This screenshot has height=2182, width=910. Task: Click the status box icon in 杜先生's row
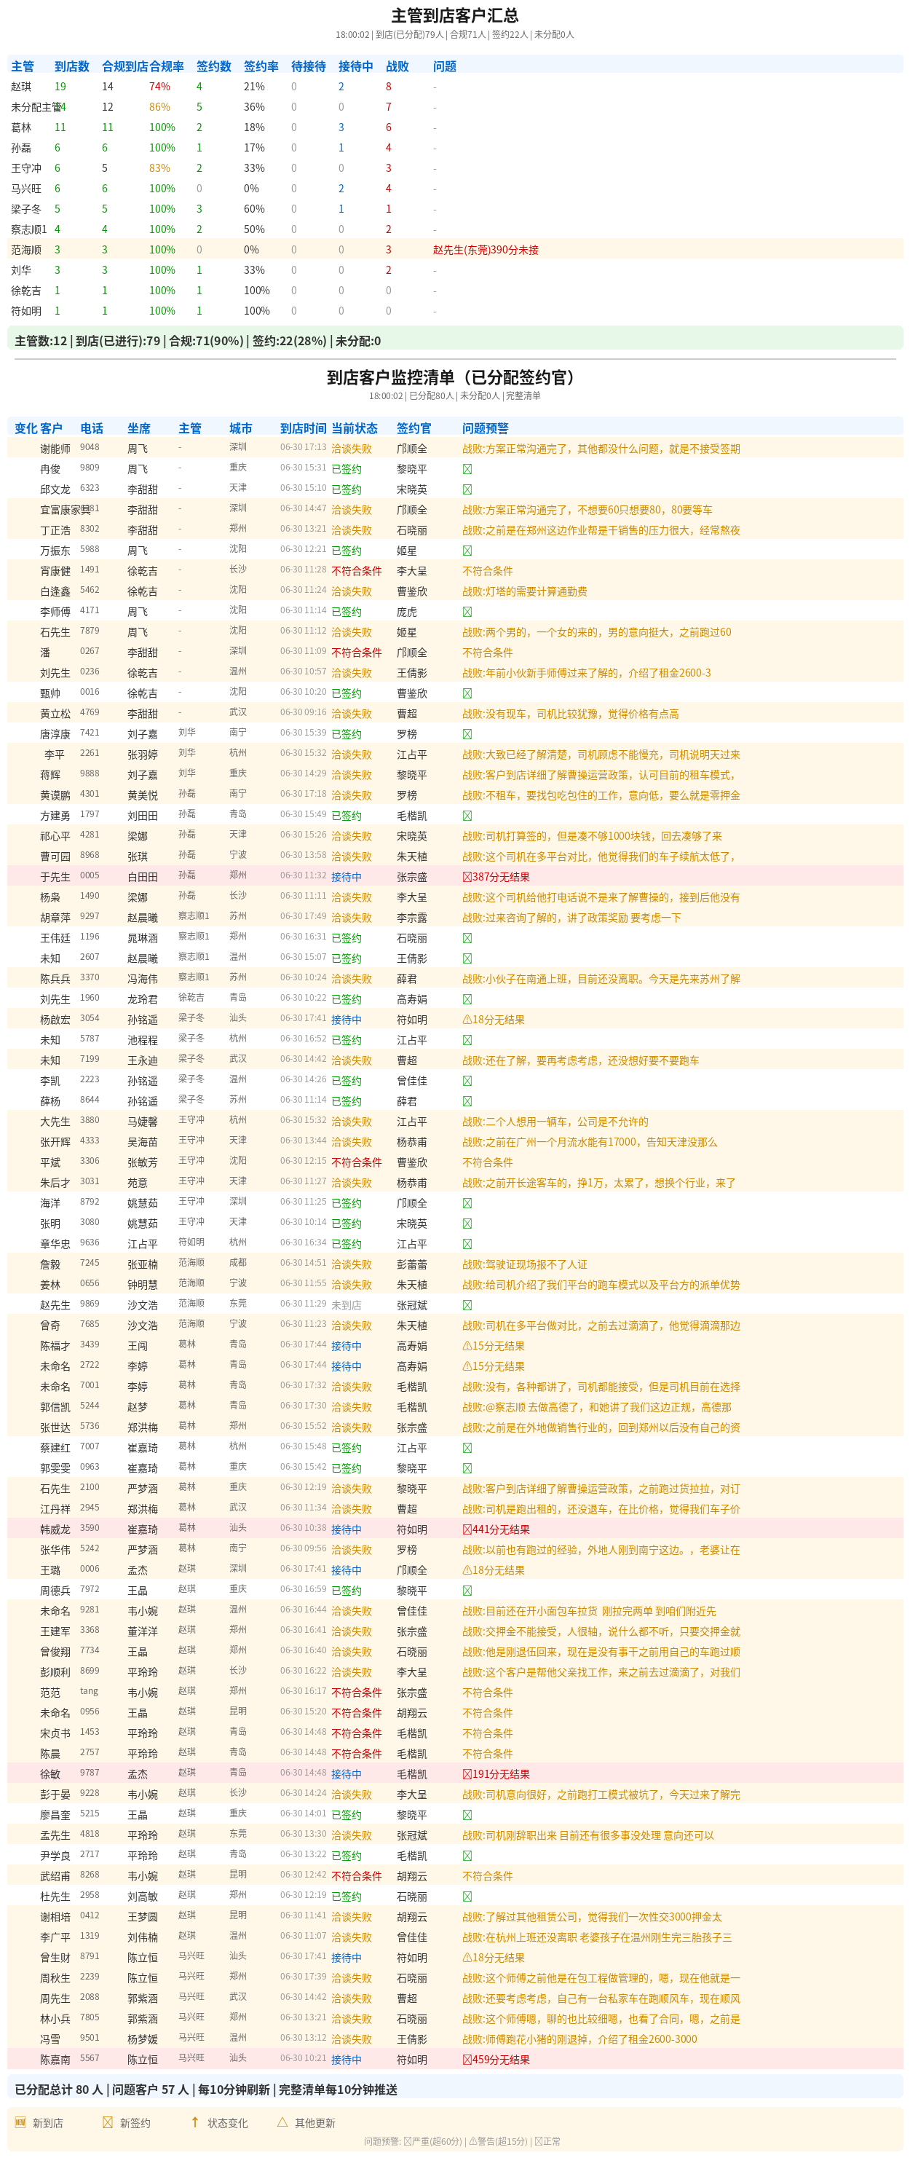coord(467,1897)
